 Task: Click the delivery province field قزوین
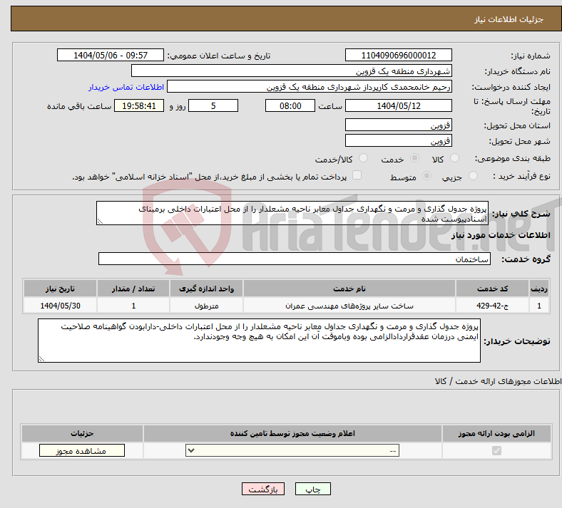(x=399, y=125)
